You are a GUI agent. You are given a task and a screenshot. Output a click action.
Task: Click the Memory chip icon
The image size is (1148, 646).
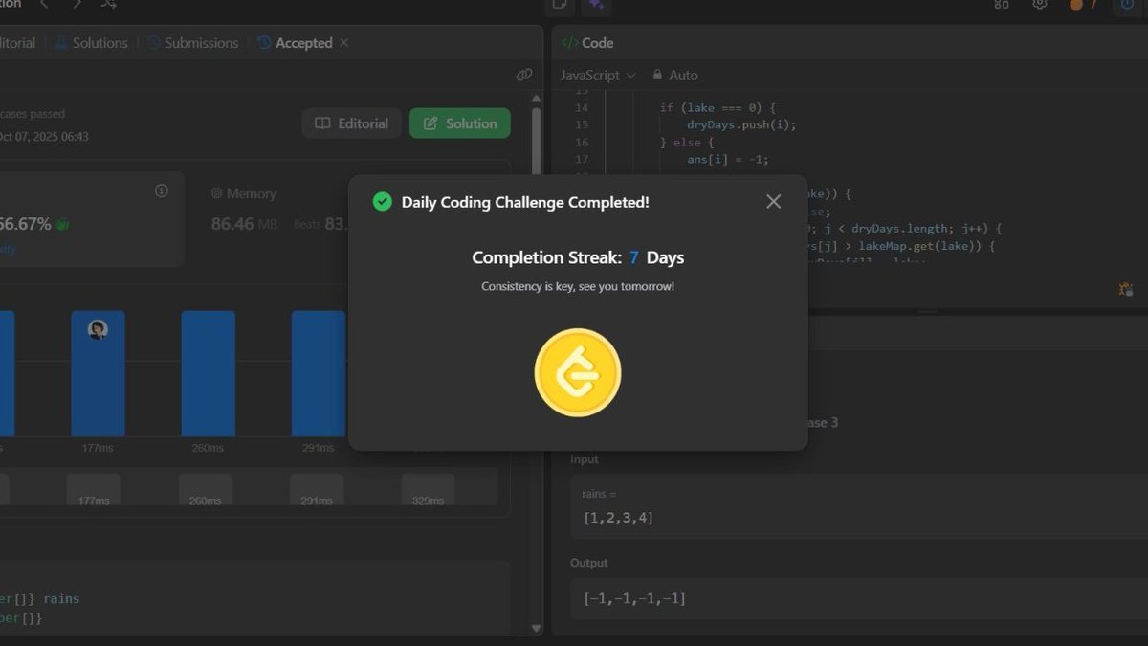point(216,193)
